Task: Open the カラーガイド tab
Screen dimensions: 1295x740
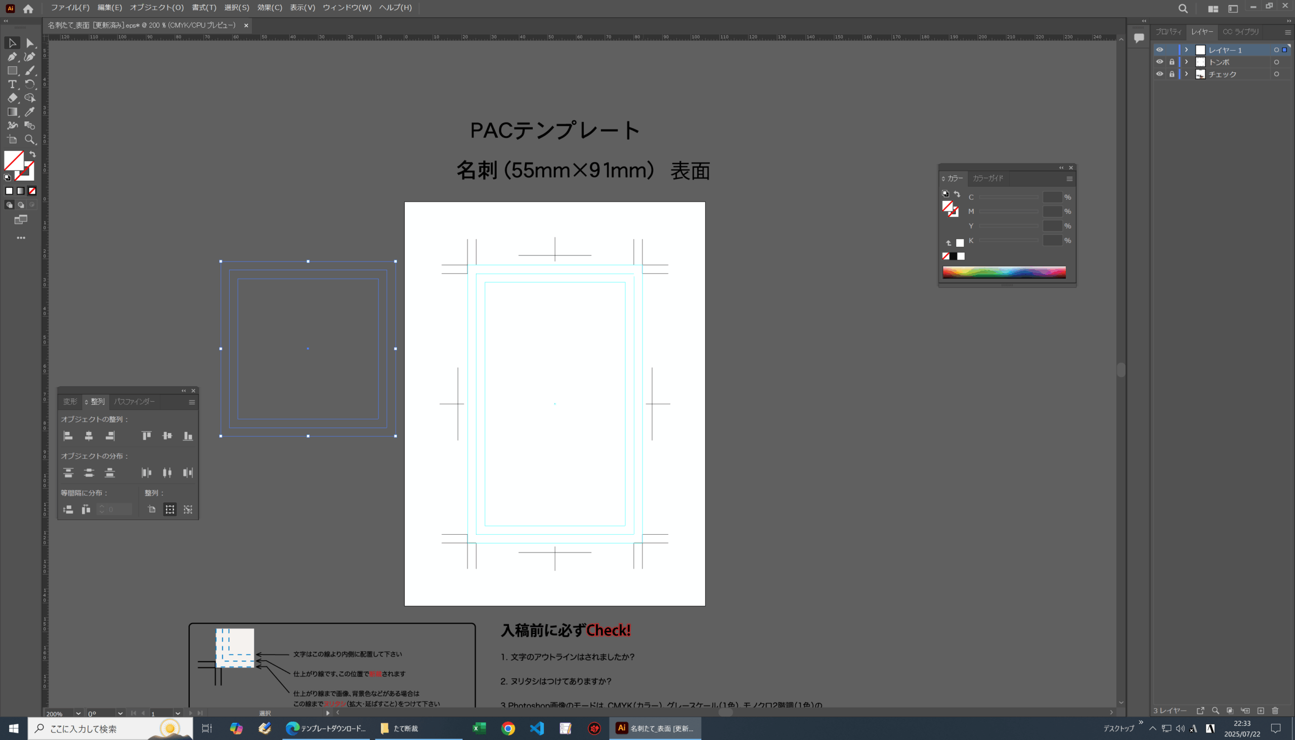Action: point(987,179)
